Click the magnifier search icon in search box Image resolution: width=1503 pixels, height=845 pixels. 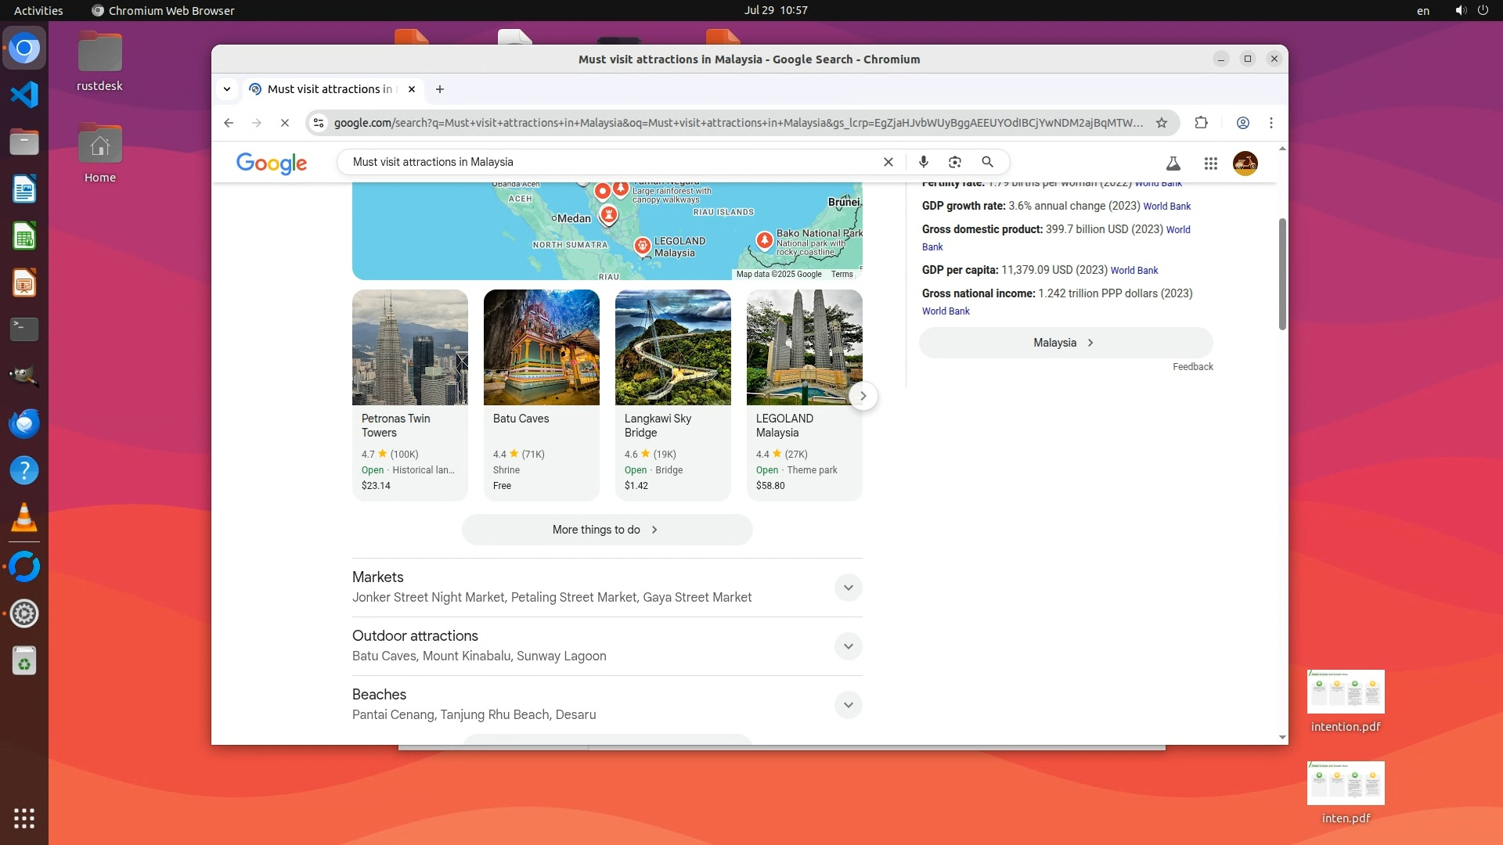pyautogui.click(x=987, y=162)
